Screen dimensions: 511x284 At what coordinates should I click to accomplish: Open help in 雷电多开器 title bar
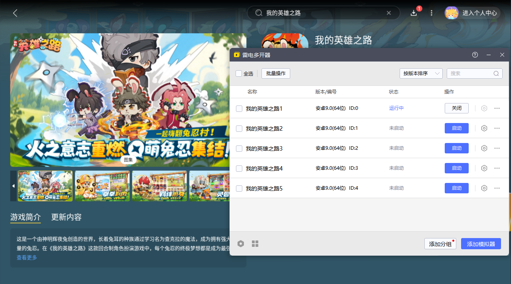(x=475, y=55)
